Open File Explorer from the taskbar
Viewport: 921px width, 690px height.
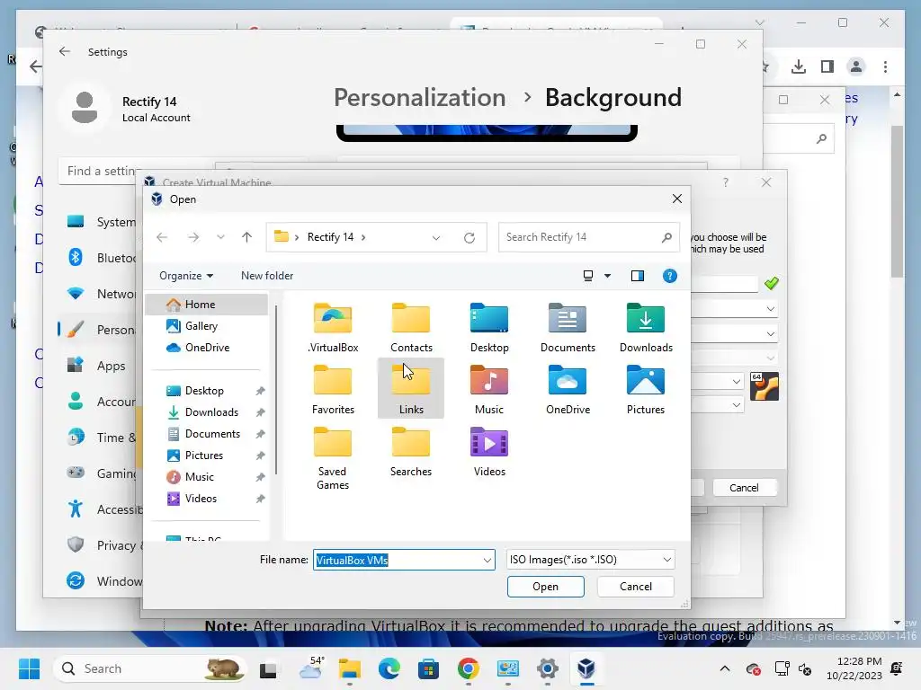tap(350, 668)
